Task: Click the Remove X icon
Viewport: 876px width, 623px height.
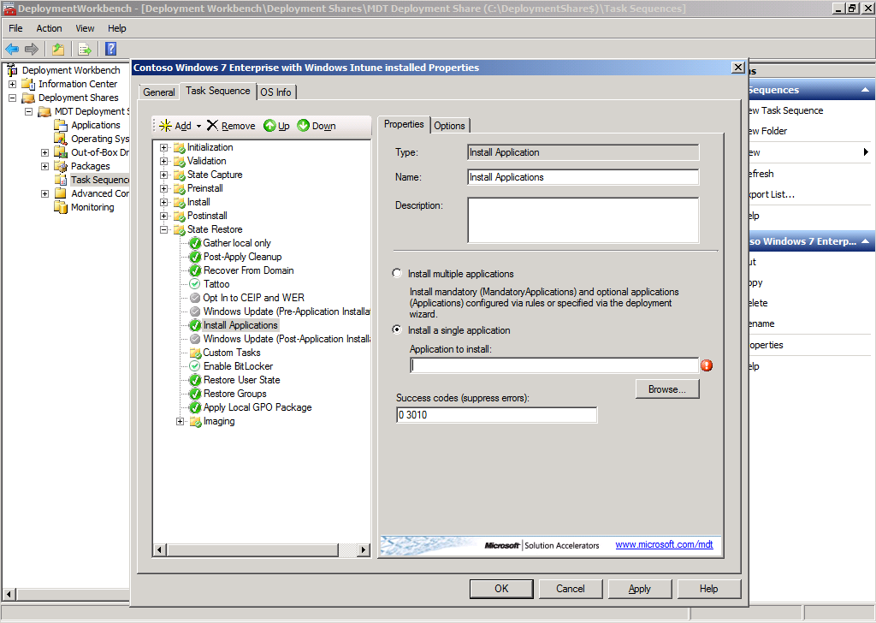Action: (x=212, y=126)
